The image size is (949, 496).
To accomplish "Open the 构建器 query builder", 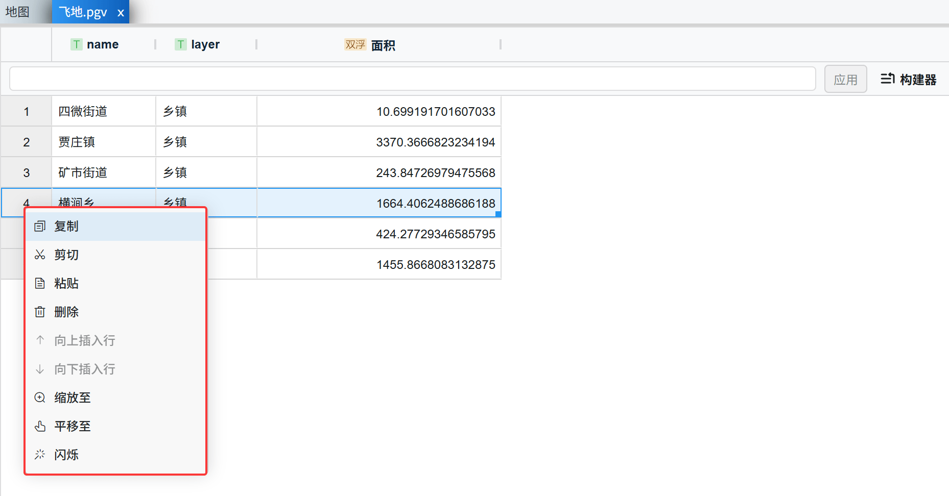I will click(x=909, y=79).
